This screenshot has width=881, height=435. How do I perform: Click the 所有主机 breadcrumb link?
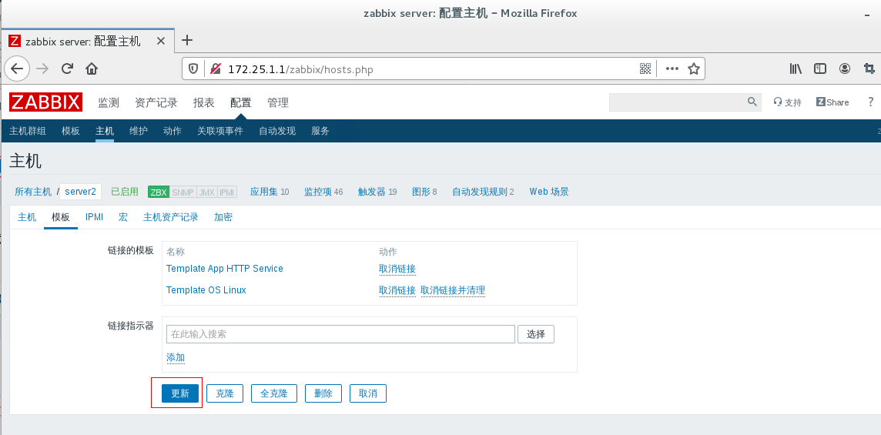[x=33, y=192]
